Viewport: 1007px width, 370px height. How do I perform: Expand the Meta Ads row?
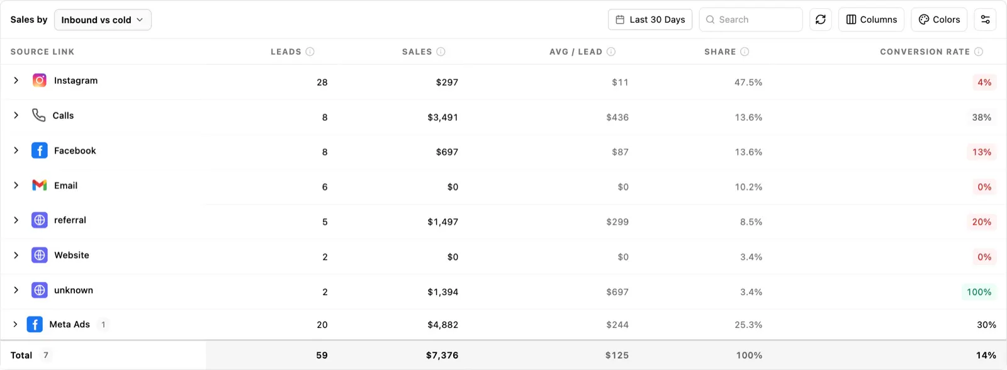[15, 324]
